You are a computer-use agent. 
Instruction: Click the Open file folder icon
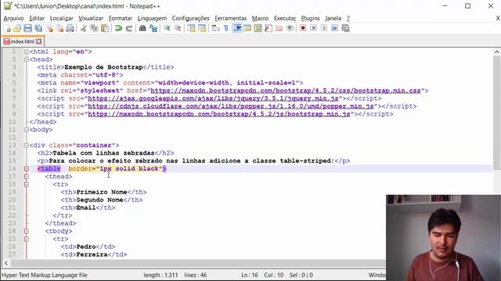[17, 28]
